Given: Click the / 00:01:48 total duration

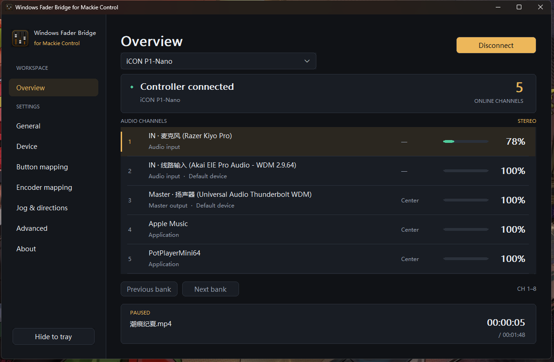Looking at the screenshot, I should click(512, 335).
